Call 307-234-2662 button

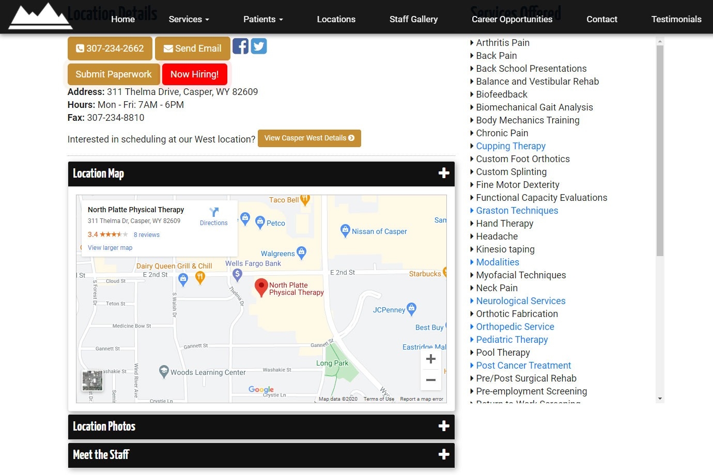click(110, 49)
